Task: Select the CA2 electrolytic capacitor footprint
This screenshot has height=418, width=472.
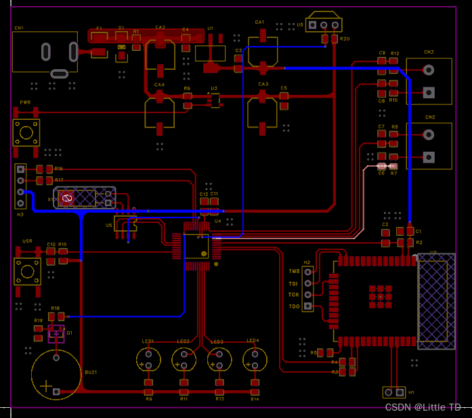Action: click(160, 55)
